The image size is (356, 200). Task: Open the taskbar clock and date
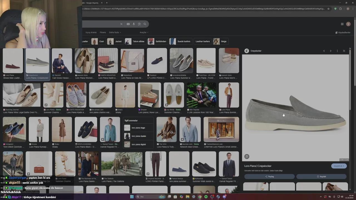[350, 197]
